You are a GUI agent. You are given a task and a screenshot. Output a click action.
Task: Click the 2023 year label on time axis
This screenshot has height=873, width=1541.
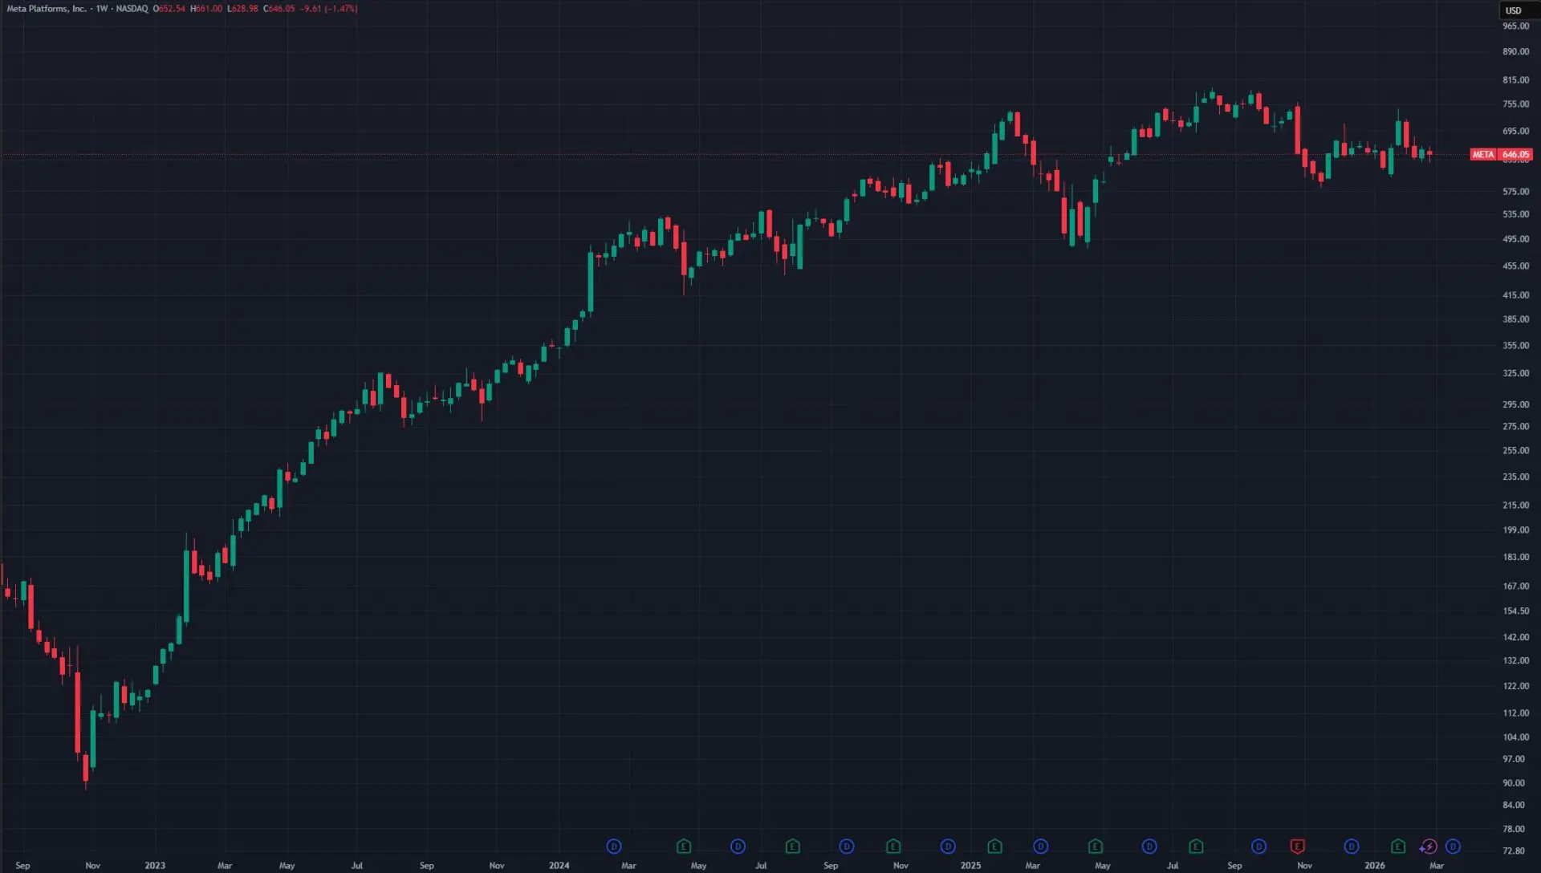tap(155, 866)
